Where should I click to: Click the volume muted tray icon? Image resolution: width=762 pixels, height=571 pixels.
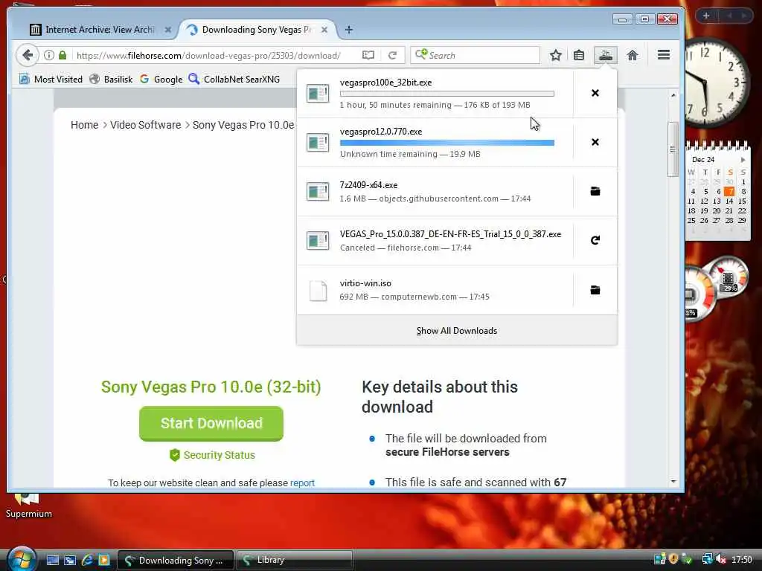point(721,559)
